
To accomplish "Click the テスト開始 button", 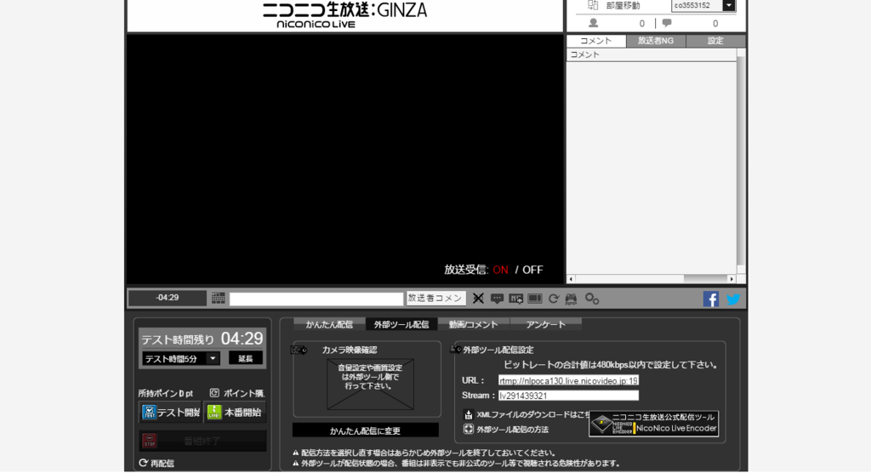I will (x=170, y=413).
